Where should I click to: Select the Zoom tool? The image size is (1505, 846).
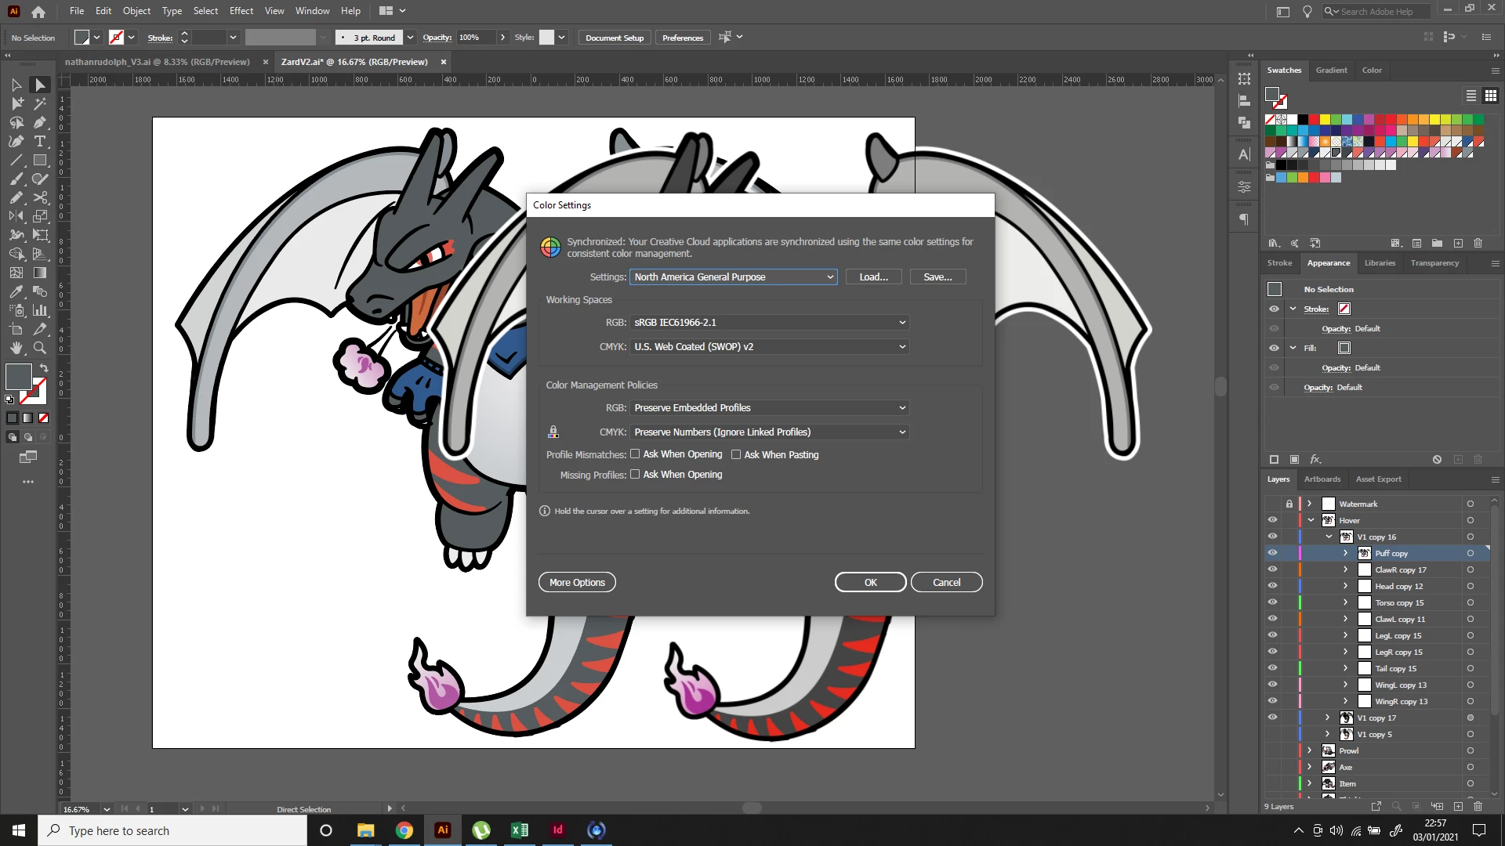coord(40,348)
